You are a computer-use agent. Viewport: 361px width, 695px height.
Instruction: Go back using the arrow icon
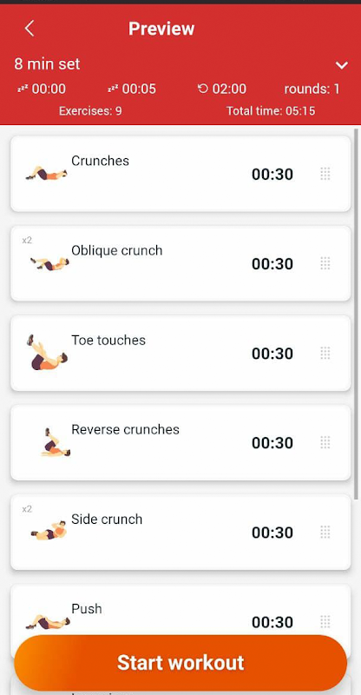(x=30, y=29)
